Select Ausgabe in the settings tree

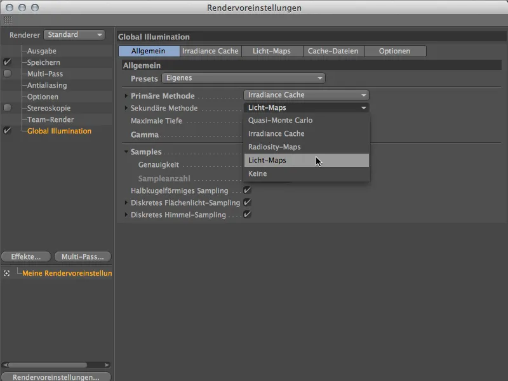coord(41,51)
